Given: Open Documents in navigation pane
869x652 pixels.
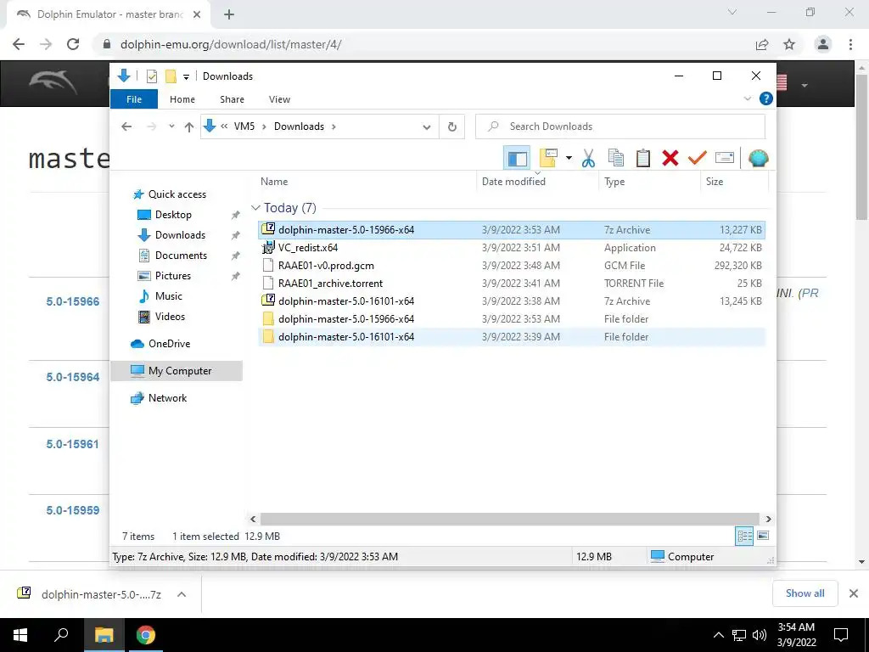Looking at the screenshot, I should [181, 256].
